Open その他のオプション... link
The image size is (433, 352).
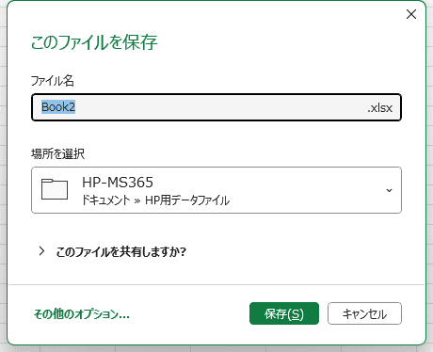pos(82,313)
